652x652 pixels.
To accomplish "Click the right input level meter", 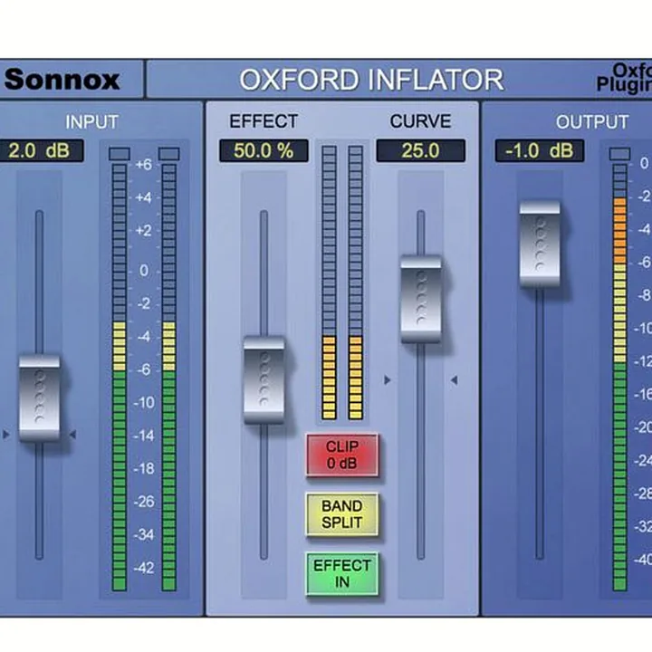I will (x=168, y=377).
